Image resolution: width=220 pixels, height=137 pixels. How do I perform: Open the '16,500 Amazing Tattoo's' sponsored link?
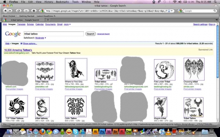pyautogui.click(x=18, y=50)
